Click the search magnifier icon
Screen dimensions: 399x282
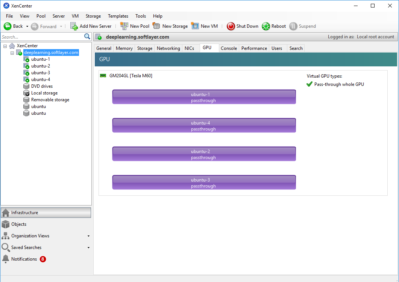87,36
